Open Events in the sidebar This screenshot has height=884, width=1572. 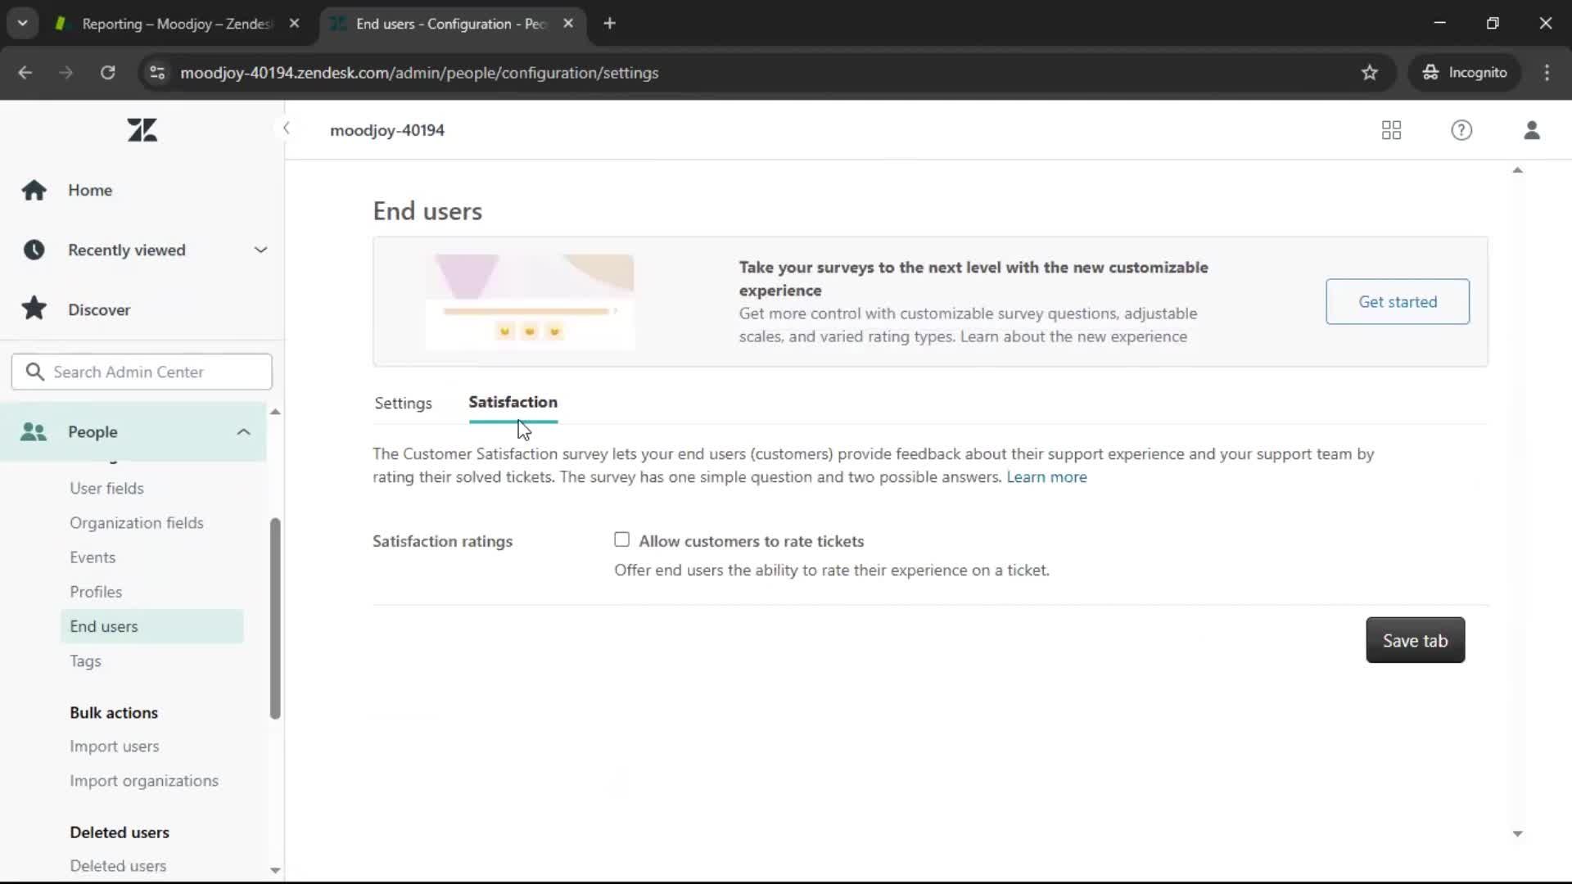point(93,557)
